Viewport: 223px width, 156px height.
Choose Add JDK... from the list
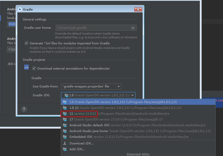pos(77,149)
